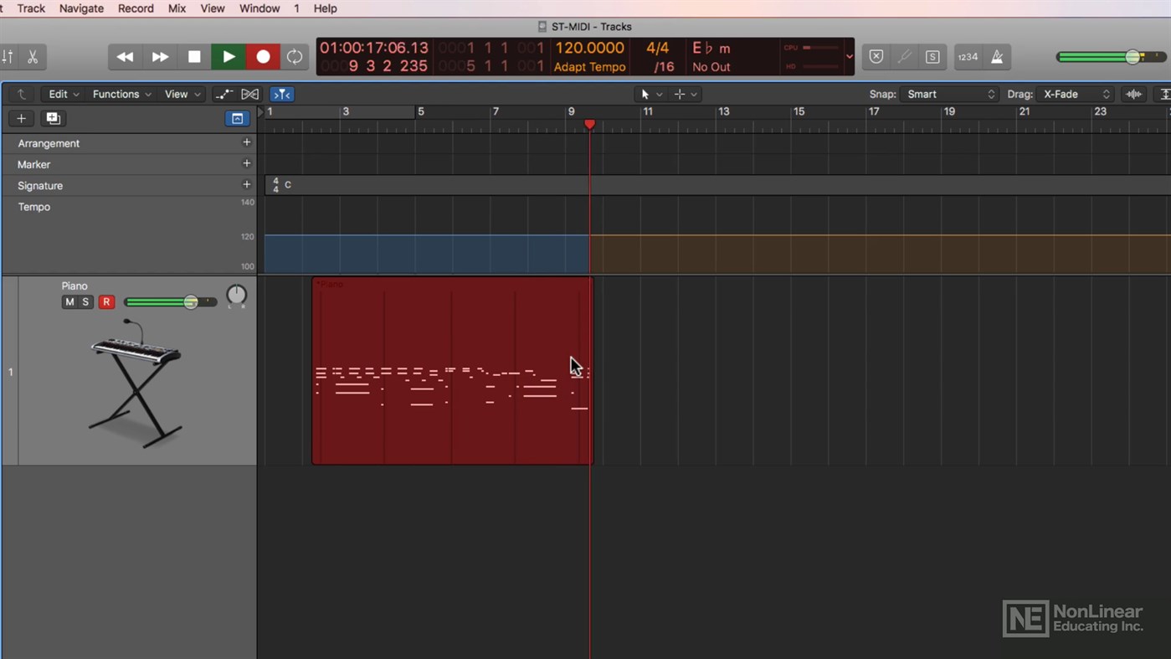Click the tuner icon near the top right

tap(904, 56)
